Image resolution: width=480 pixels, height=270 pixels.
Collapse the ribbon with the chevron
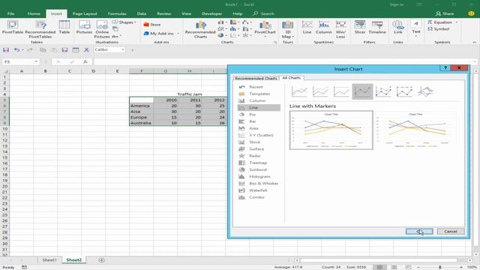coord(474,42)
